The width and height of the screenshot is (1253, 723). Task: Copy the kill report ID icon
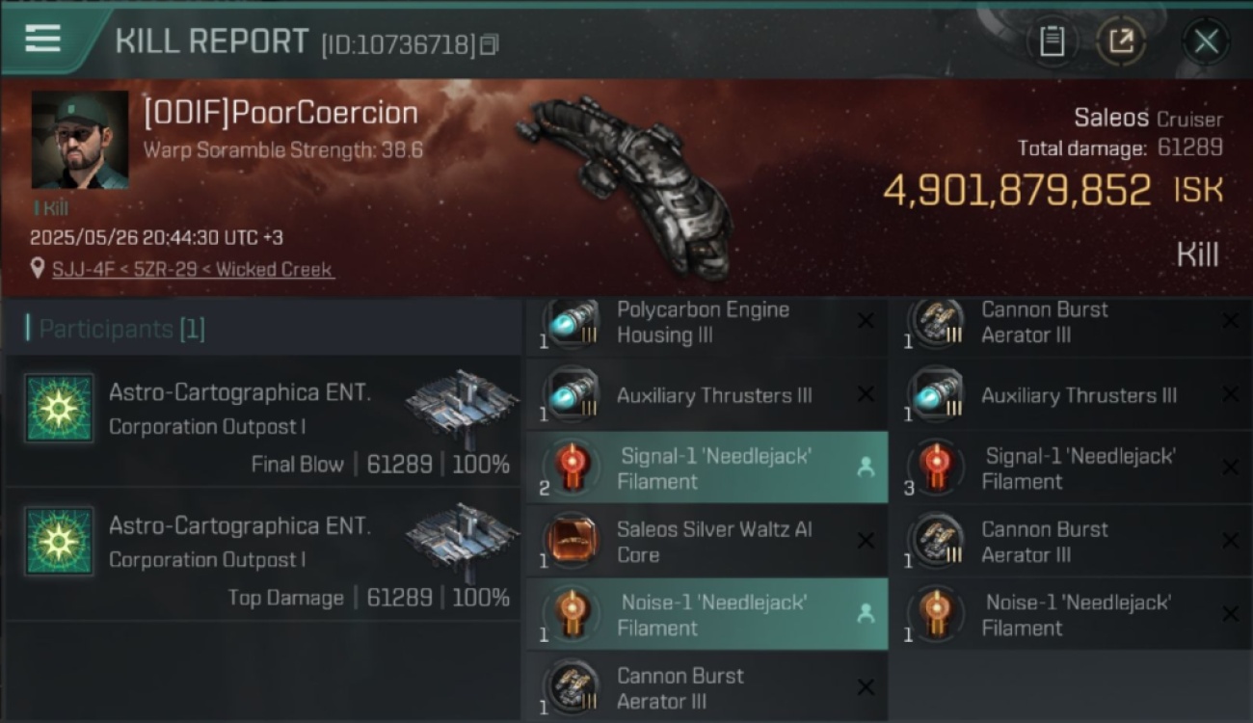tap(490, 44)
